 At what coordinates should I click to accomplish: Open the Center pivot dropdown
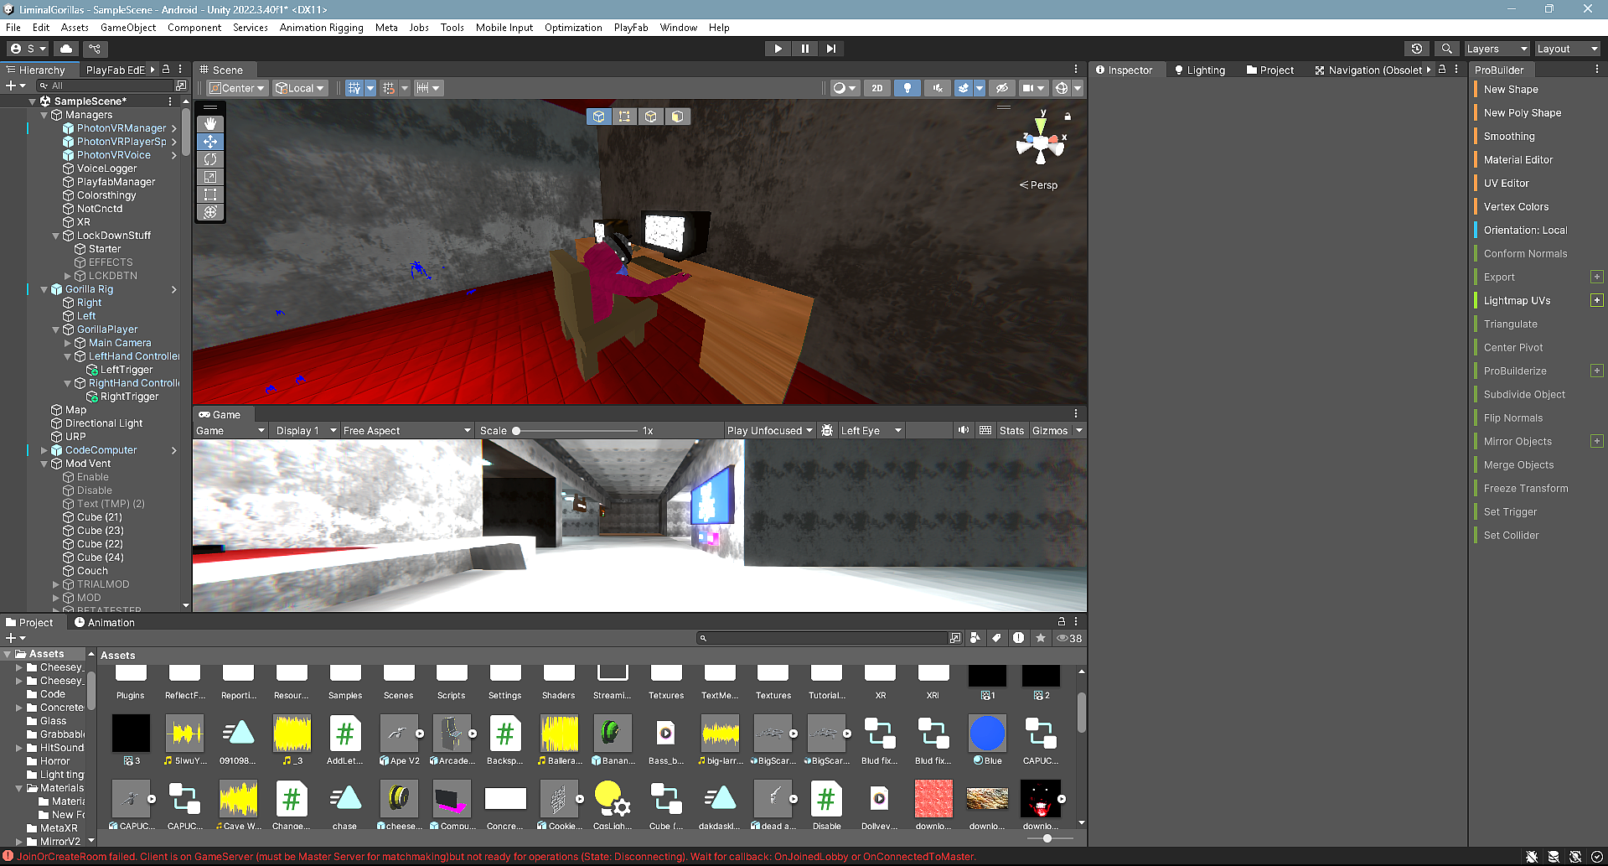pos(237,88)
